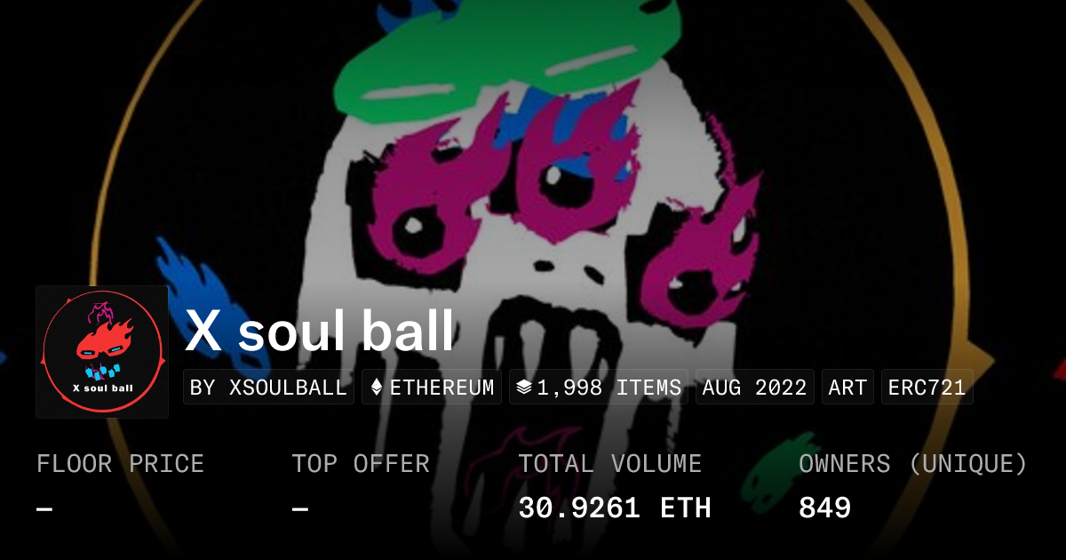Click the floor price dash value
The height and width of the screenshot is (560, 1066).
[x=44, y=508]
